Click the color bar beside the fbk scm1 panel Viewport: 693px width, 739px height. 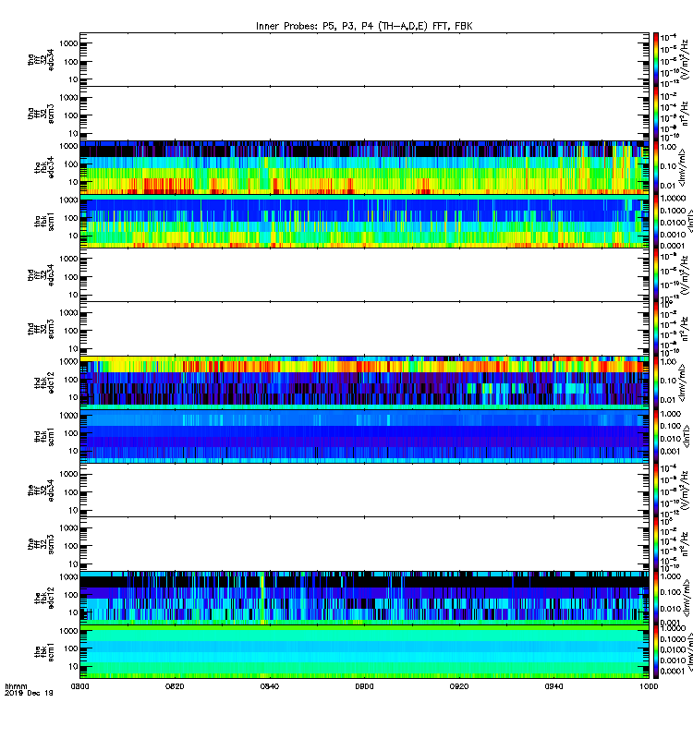click(x=656, y=652)
